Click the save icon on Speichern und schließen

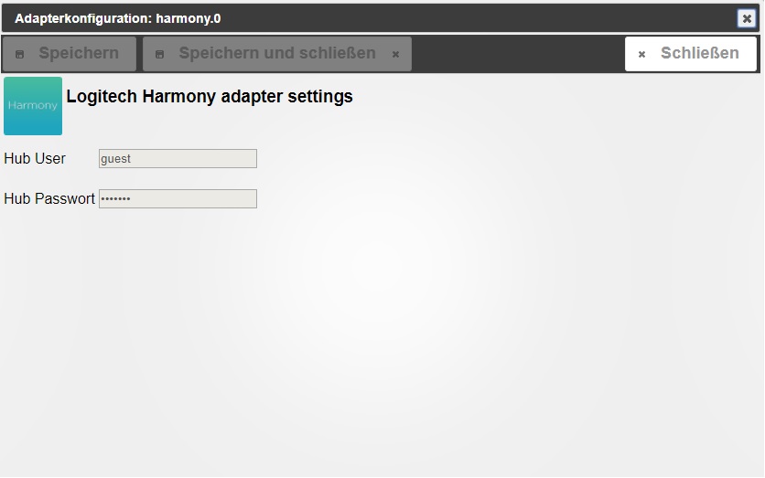(x=160, y=55)
